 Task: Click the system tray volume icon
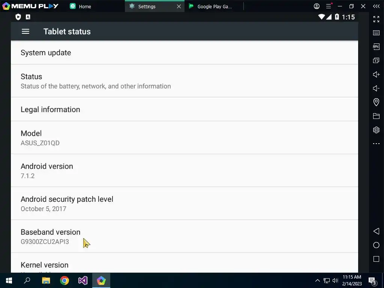tap(335, 280)
